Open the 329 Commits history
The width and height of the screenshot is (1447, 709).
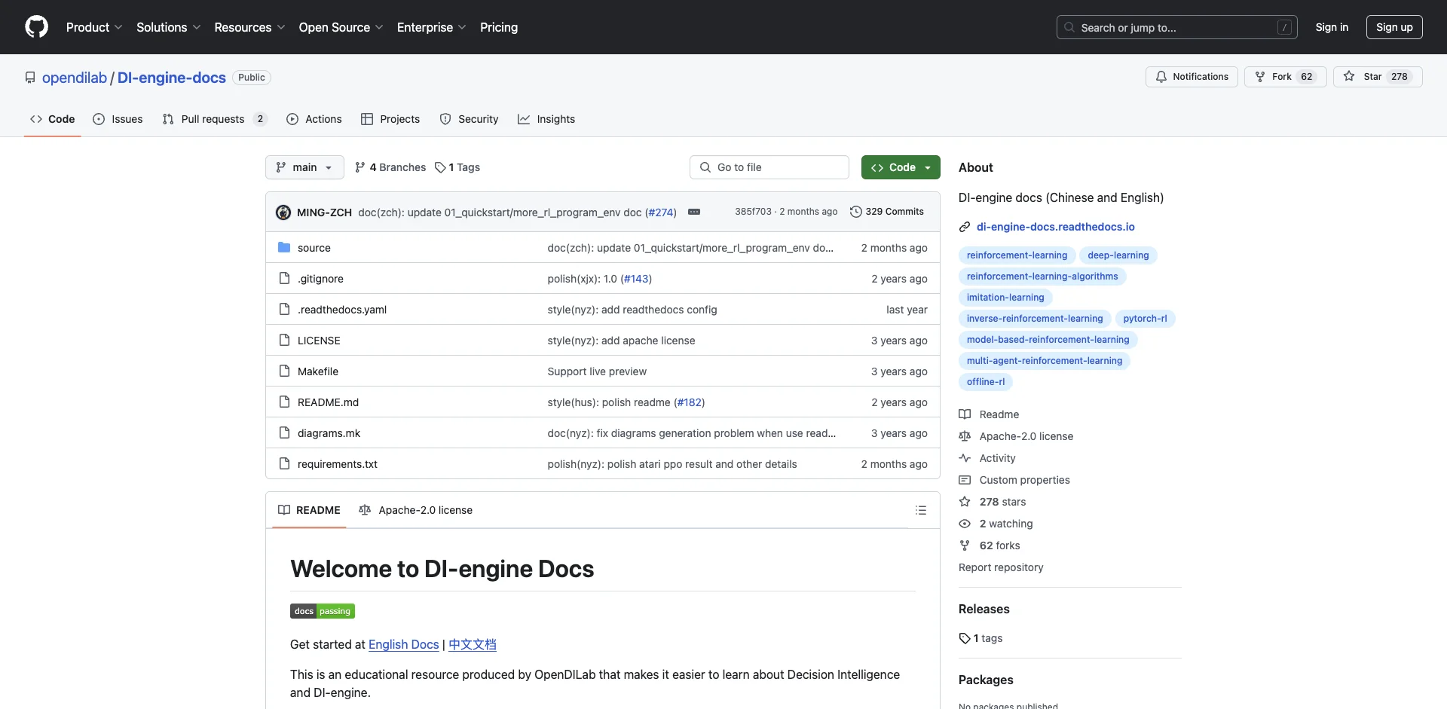[x=886, y=212]
